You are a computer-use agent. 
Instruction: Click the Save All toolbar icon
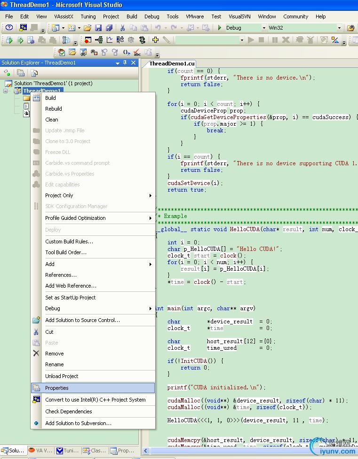109,28
